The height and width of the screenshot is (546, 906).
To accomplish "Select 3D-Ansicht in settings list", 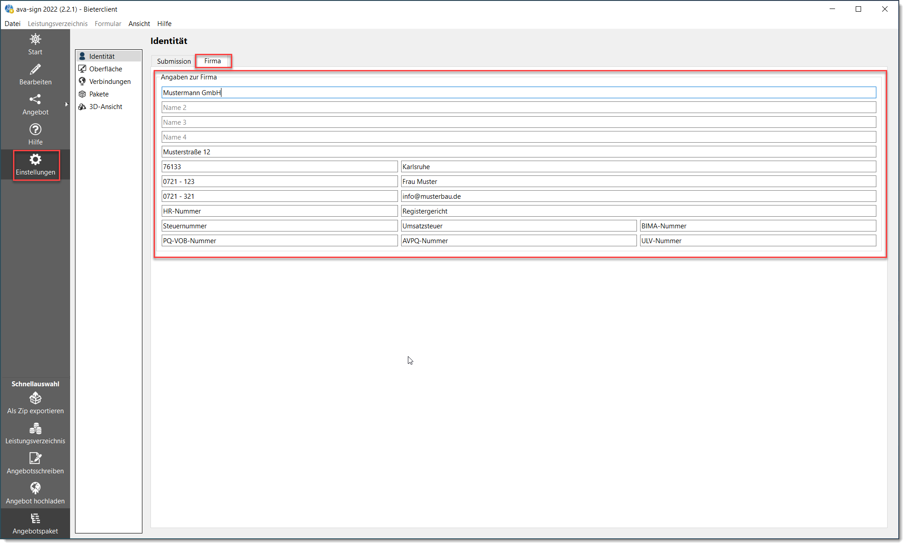I will [x=108, y=106].
